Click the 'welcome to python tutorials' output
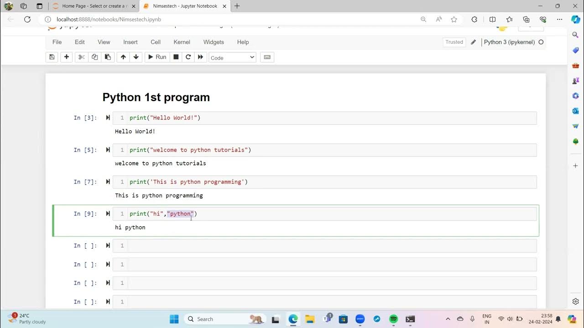Viewport: 584px width, 328px height. (x=160, y=163)
